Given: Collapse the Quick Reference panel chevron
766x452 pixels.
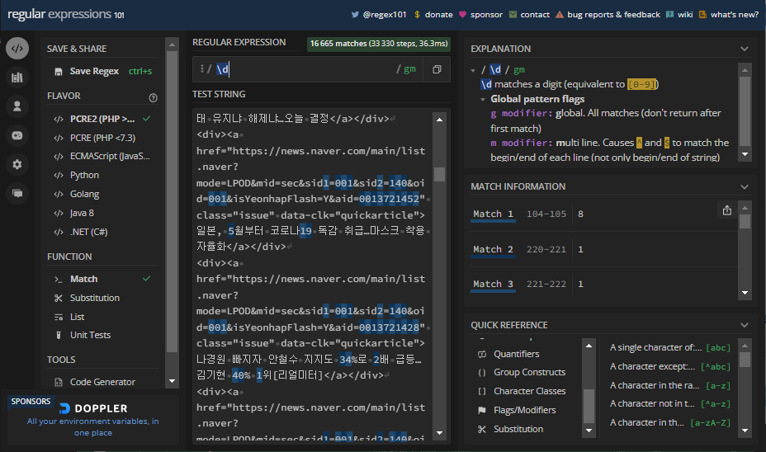Looking at the screenshot, I should click(x=745, y=325).
